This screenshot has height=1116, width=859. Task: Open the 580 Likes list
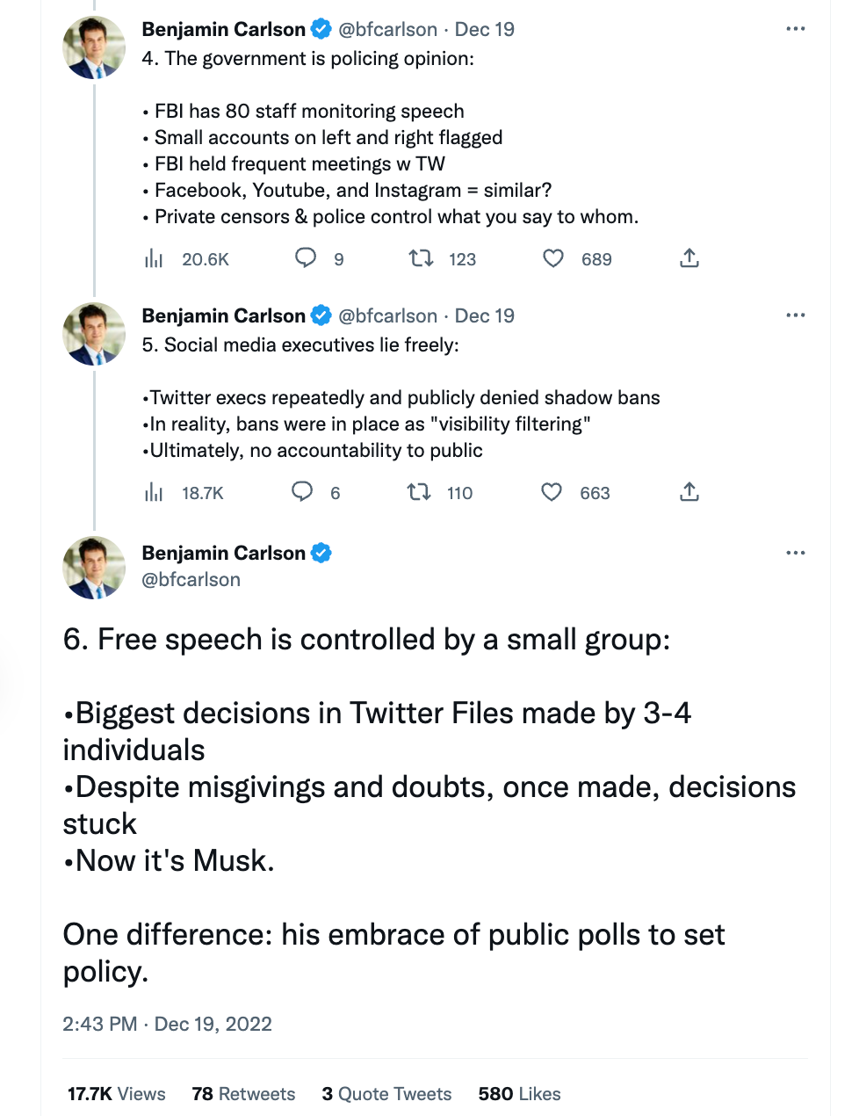coord(519,1094)
